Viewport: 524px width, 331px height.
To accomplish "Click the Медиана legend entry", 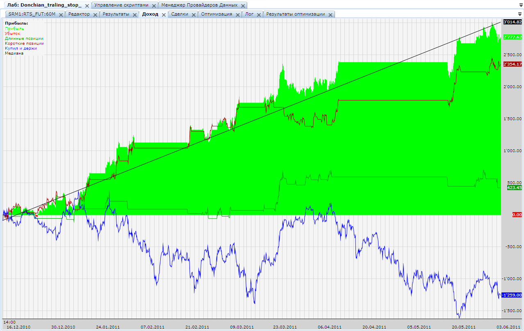I will click(14, 53).
